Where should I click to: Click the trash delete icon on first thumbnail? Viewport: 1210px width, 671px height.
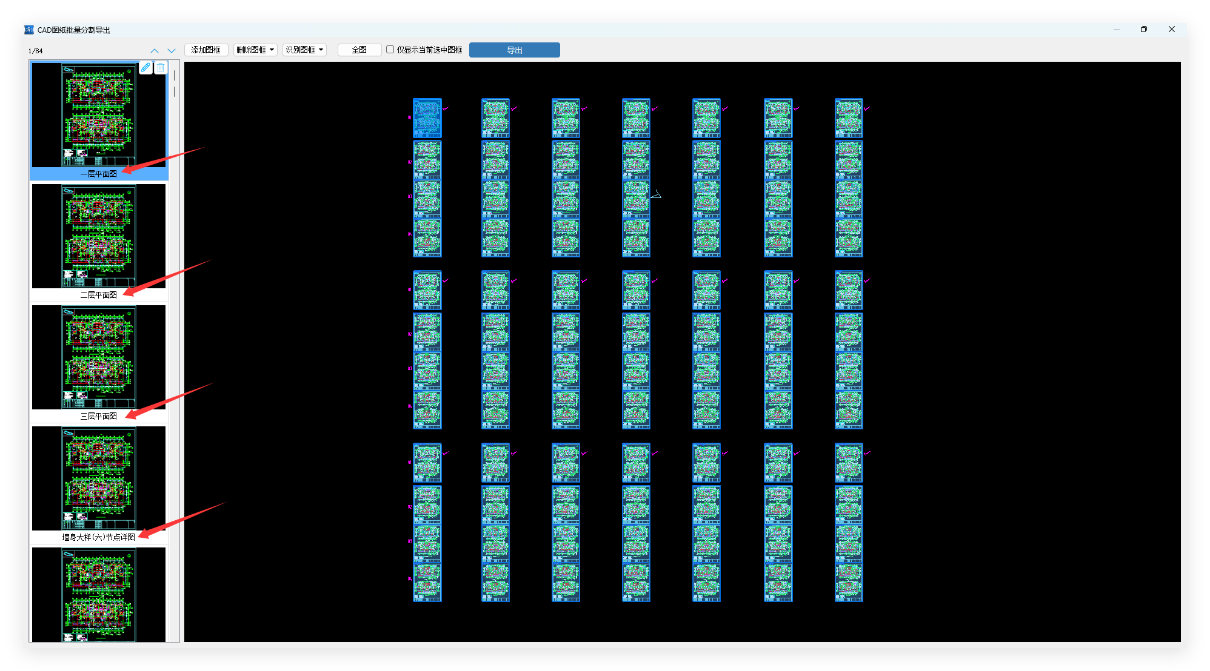pyautogui.click(x=161, y=68)
